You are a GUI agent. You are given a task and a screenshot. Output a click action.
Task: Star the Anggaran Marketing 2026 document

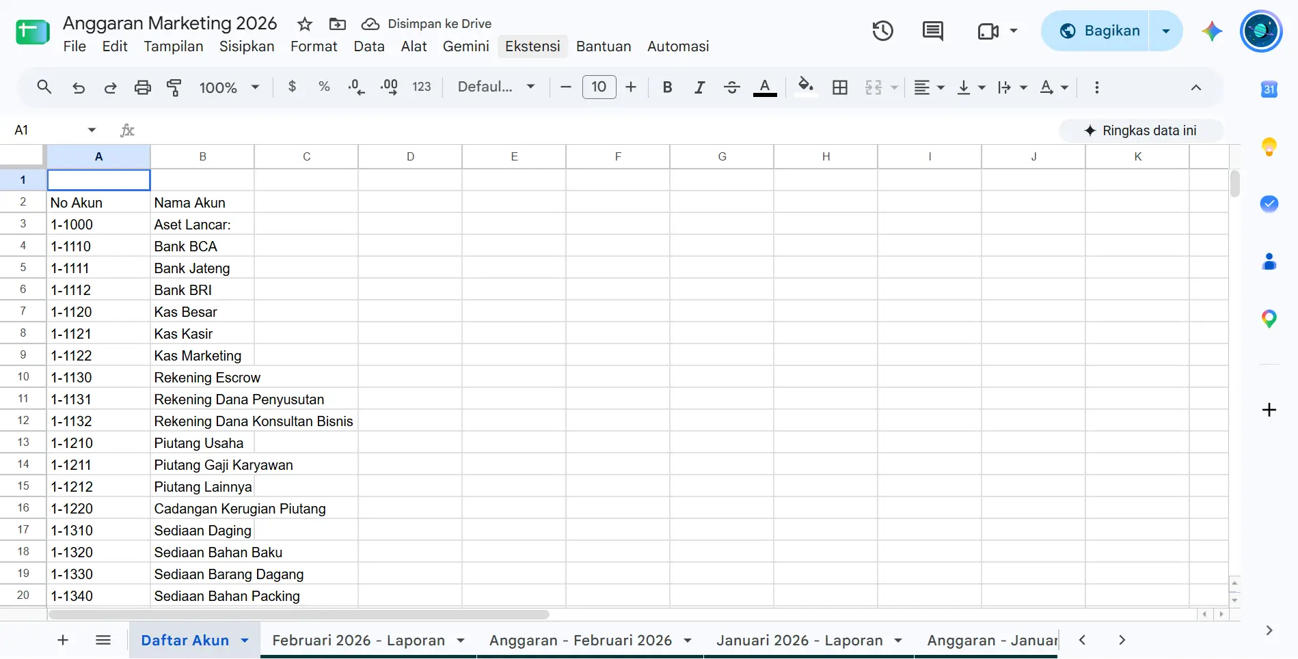305,25
